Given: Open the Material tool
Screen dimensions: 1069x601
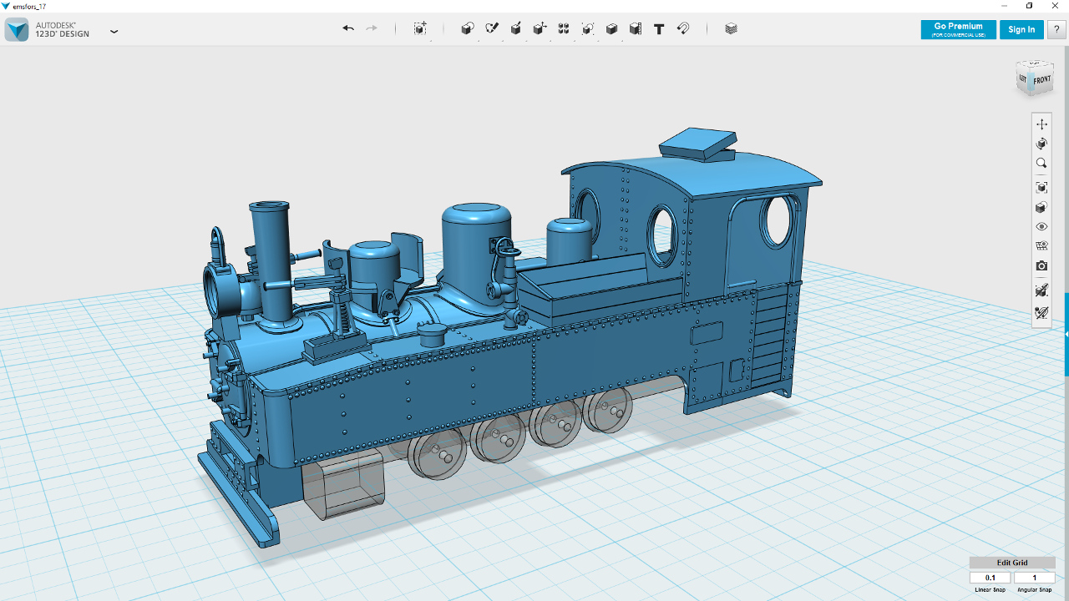Looking at the screenshot, I should (732, 28).
